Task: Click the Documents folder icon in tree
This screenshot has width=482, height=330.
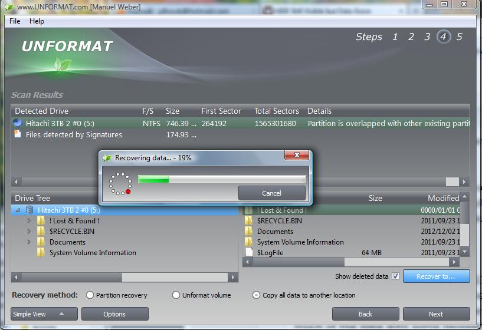Action: 41,242
